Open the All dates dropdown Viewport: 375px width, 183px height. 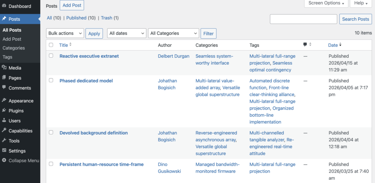coord(127,33)
